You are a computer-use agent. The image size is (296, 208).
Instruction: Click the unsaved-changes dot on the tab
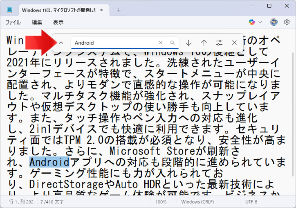tap(101, 10)
